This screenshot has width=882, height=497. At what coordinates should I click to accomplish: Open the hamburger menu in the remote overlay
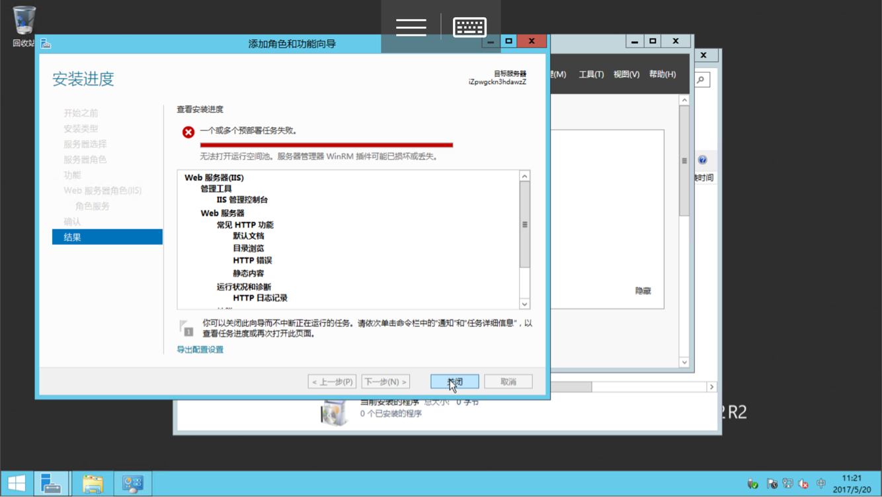411,27
